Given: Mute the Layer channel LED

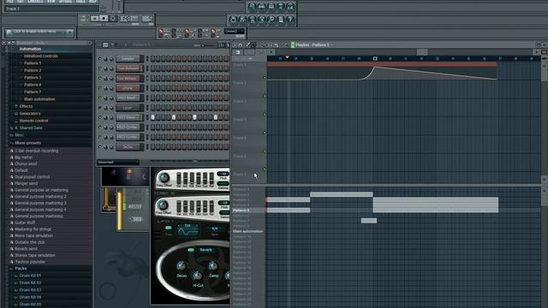Looking at the screenshot, I should pyautogui.click(x=100, y=108).
